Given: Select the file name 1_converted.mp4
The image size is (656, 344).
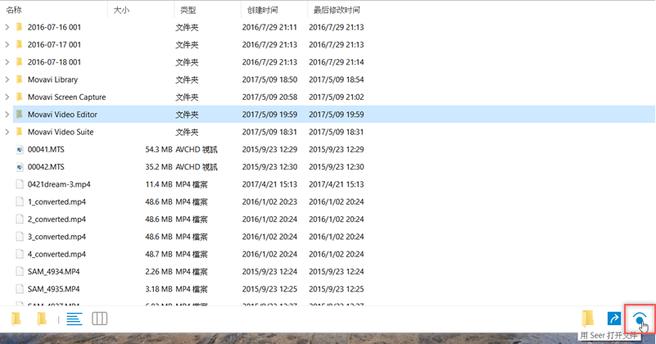Looking at the screenshot, I should (x=57, y=201).
